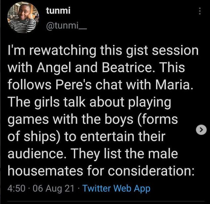Click the word entertain in the tweet

point(107,136)
